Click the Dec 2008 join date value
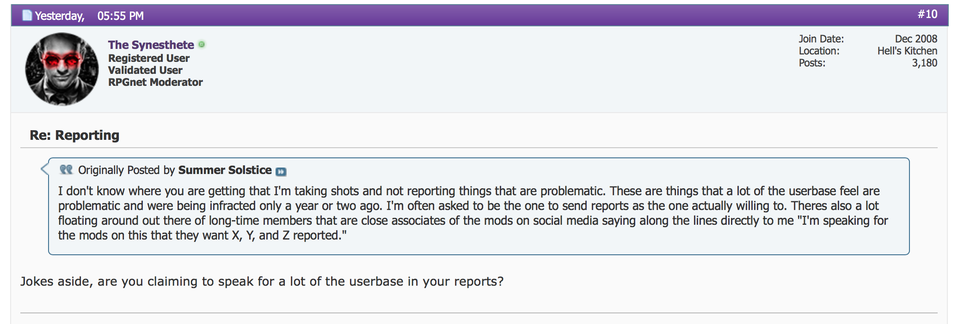Screen dimensions: 958x324 916,39
